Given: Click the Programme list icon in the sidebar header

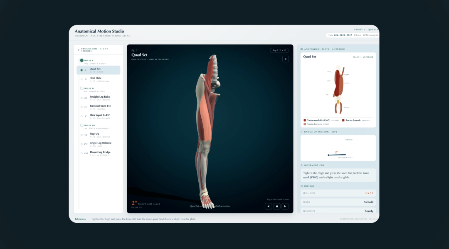Looking at the screenshot, I should [x=79, y=50].
